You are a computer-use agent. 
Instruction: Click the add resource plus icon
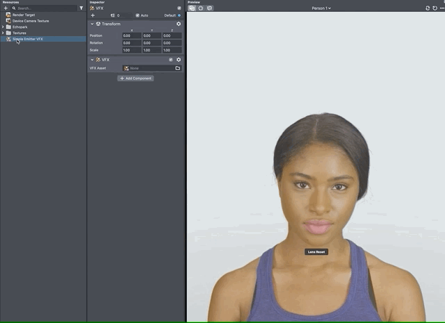6,8
